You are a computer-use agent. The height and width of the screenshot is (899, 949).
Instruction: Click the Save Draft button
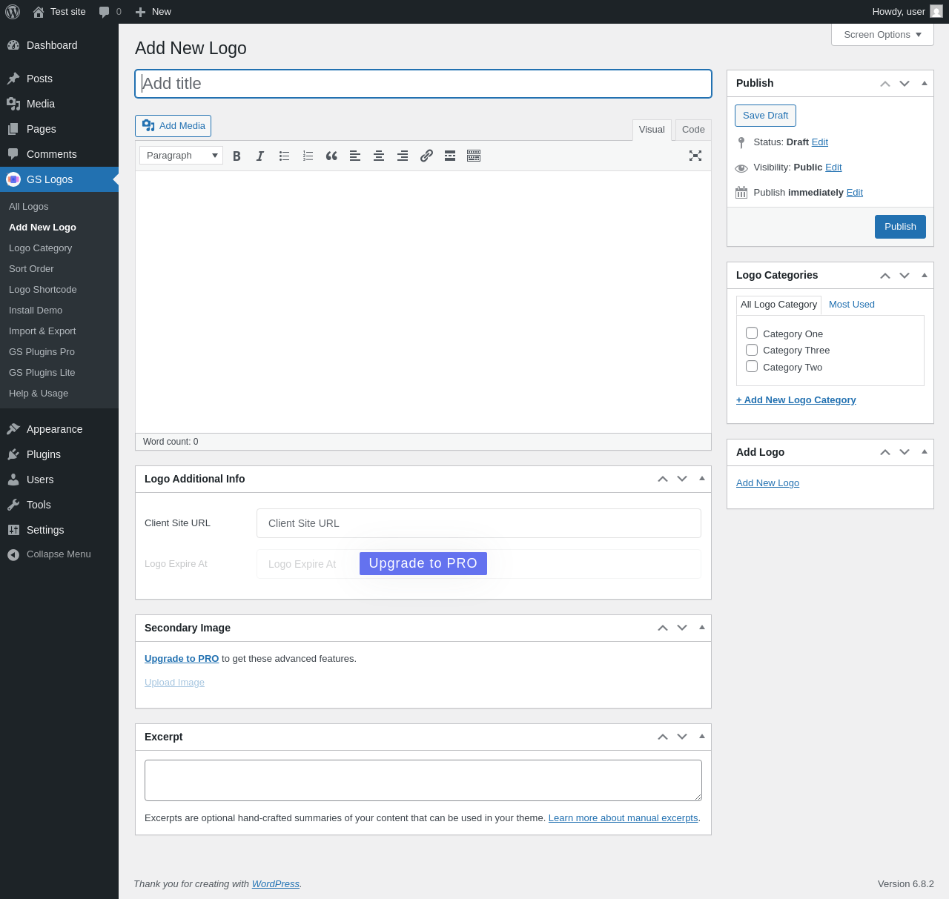pos(765,116)
